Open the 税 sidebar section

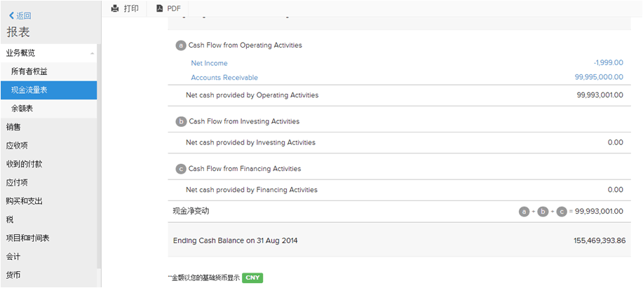tap(10, 219)
